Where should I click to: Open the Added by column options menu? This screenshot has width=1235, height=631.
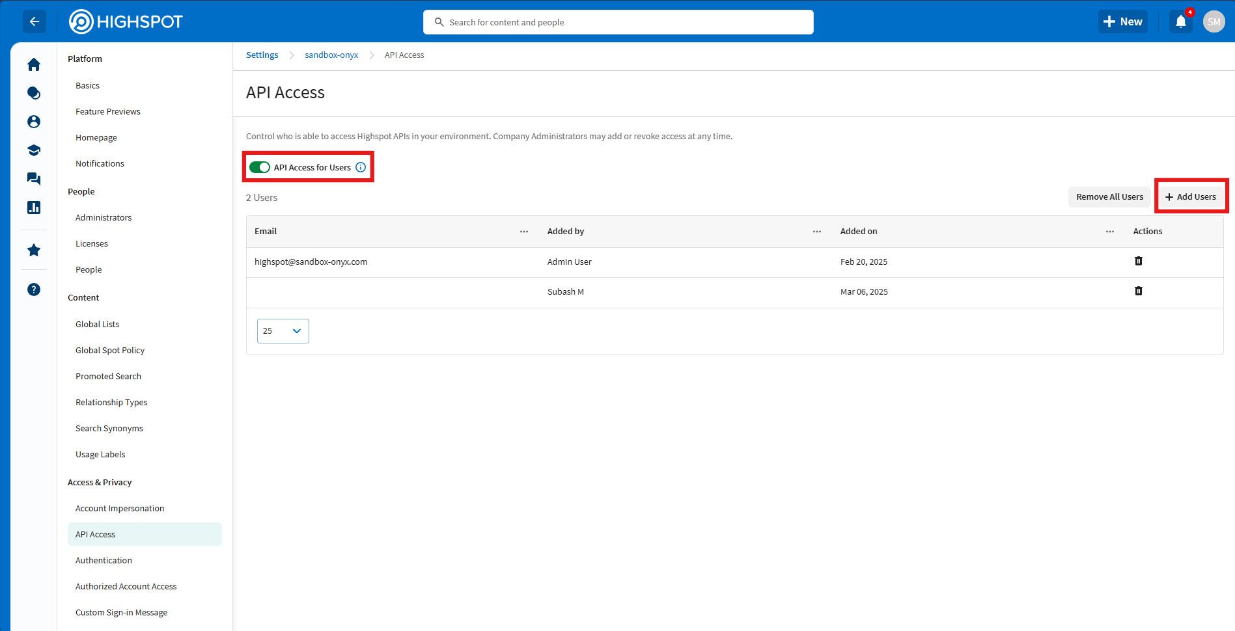tap(816, 231)
